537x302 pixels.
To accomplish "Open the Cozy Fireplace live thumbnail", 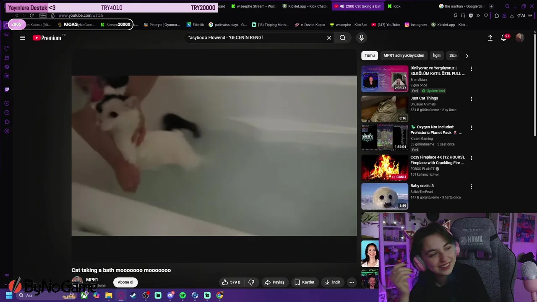I will click(x=385, y=167).
